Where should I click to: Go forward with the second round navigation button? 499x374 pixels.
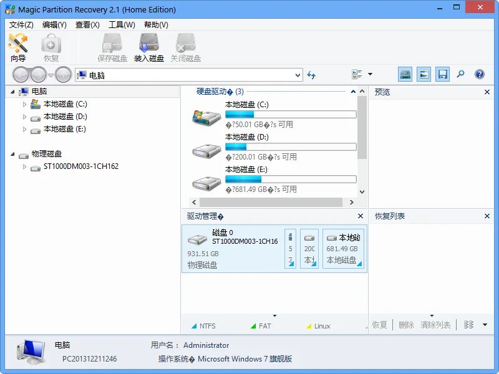pyautogui.click(x=39, y=75)
